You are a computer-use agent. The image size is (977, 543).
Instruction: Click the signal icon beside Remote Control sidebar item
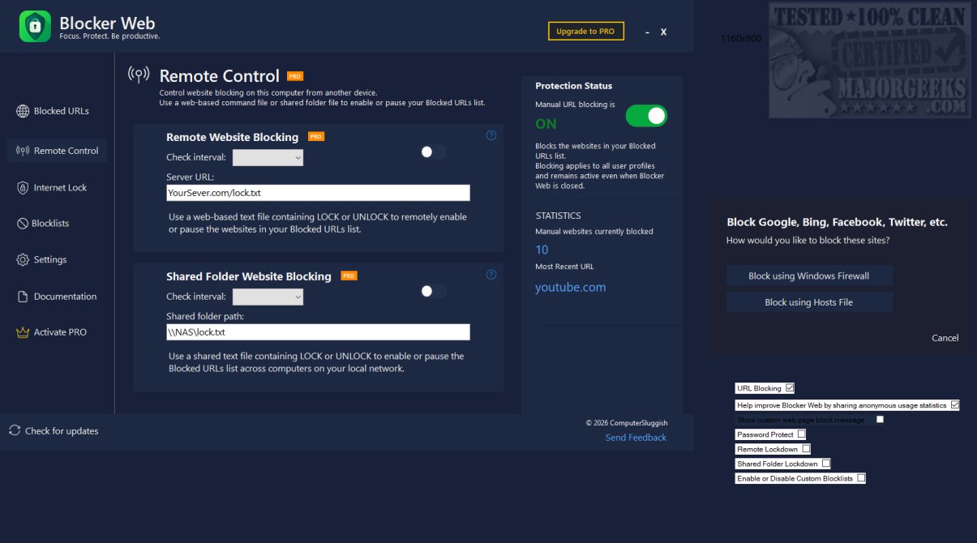click(x=23, y=151)
